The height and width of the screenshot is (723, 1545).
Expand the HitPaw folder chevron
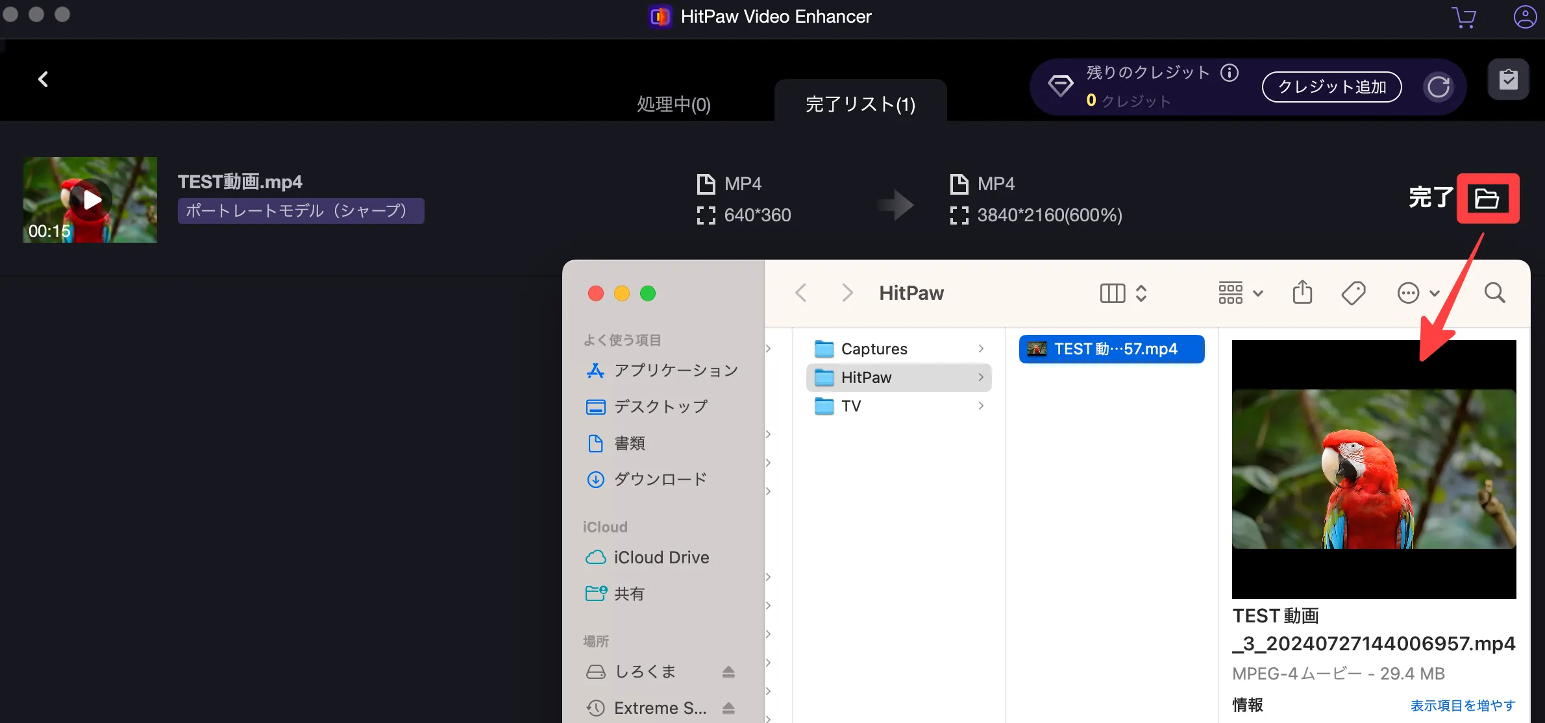981,378
